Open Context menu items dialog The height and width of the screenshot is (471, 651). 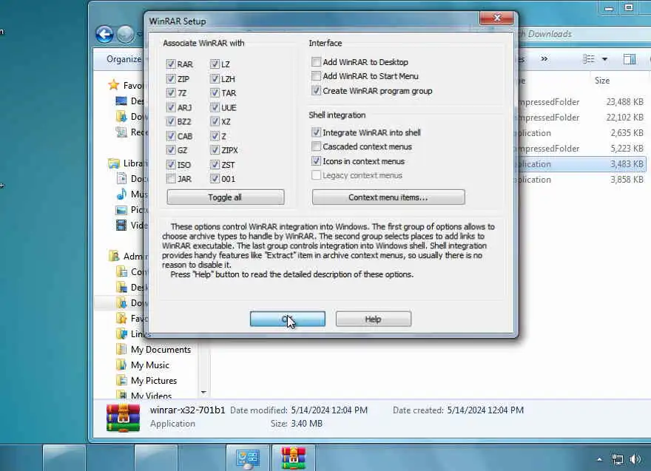388,197
